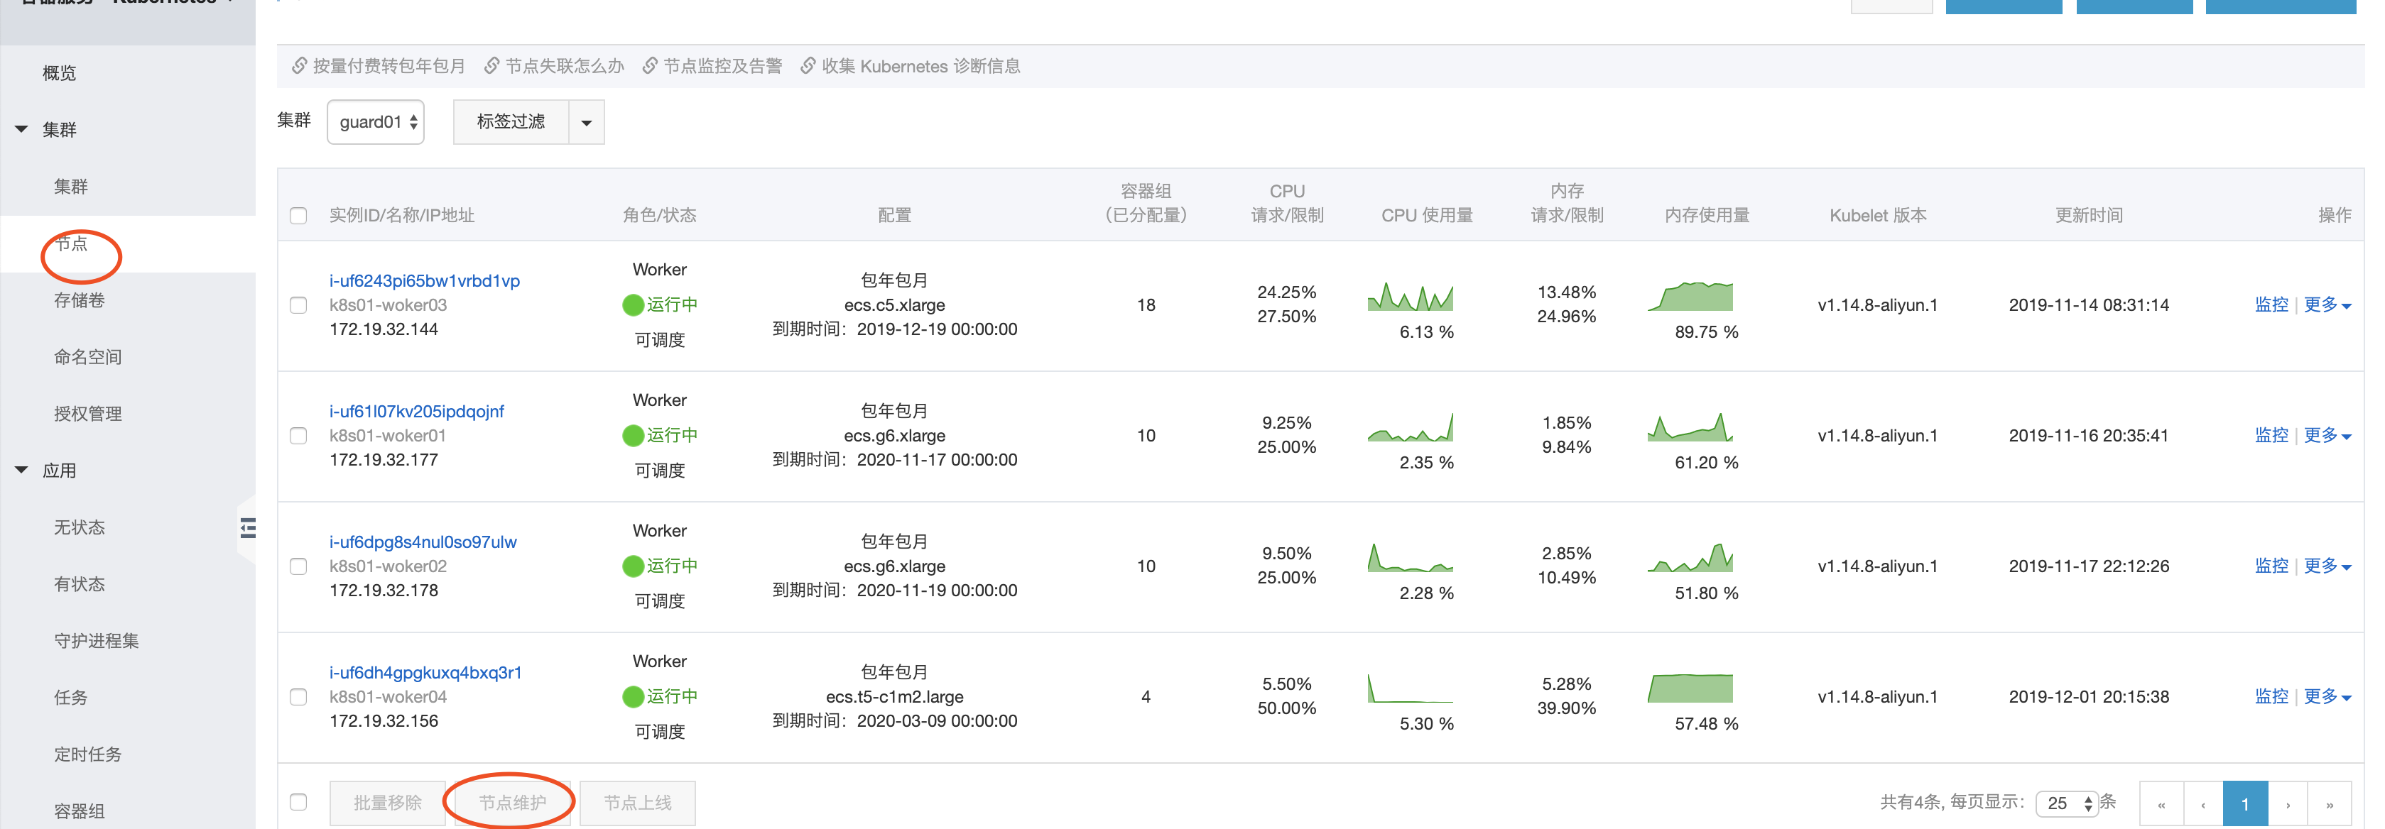
Task: Toggle the select-all checkbox in table header
Action: [298, 216]
